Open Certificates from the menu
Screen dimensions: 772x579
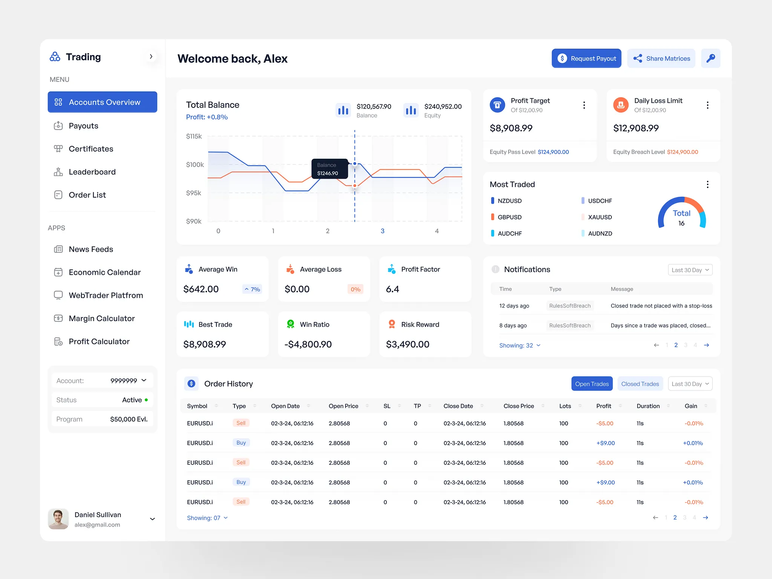(90, 149)
